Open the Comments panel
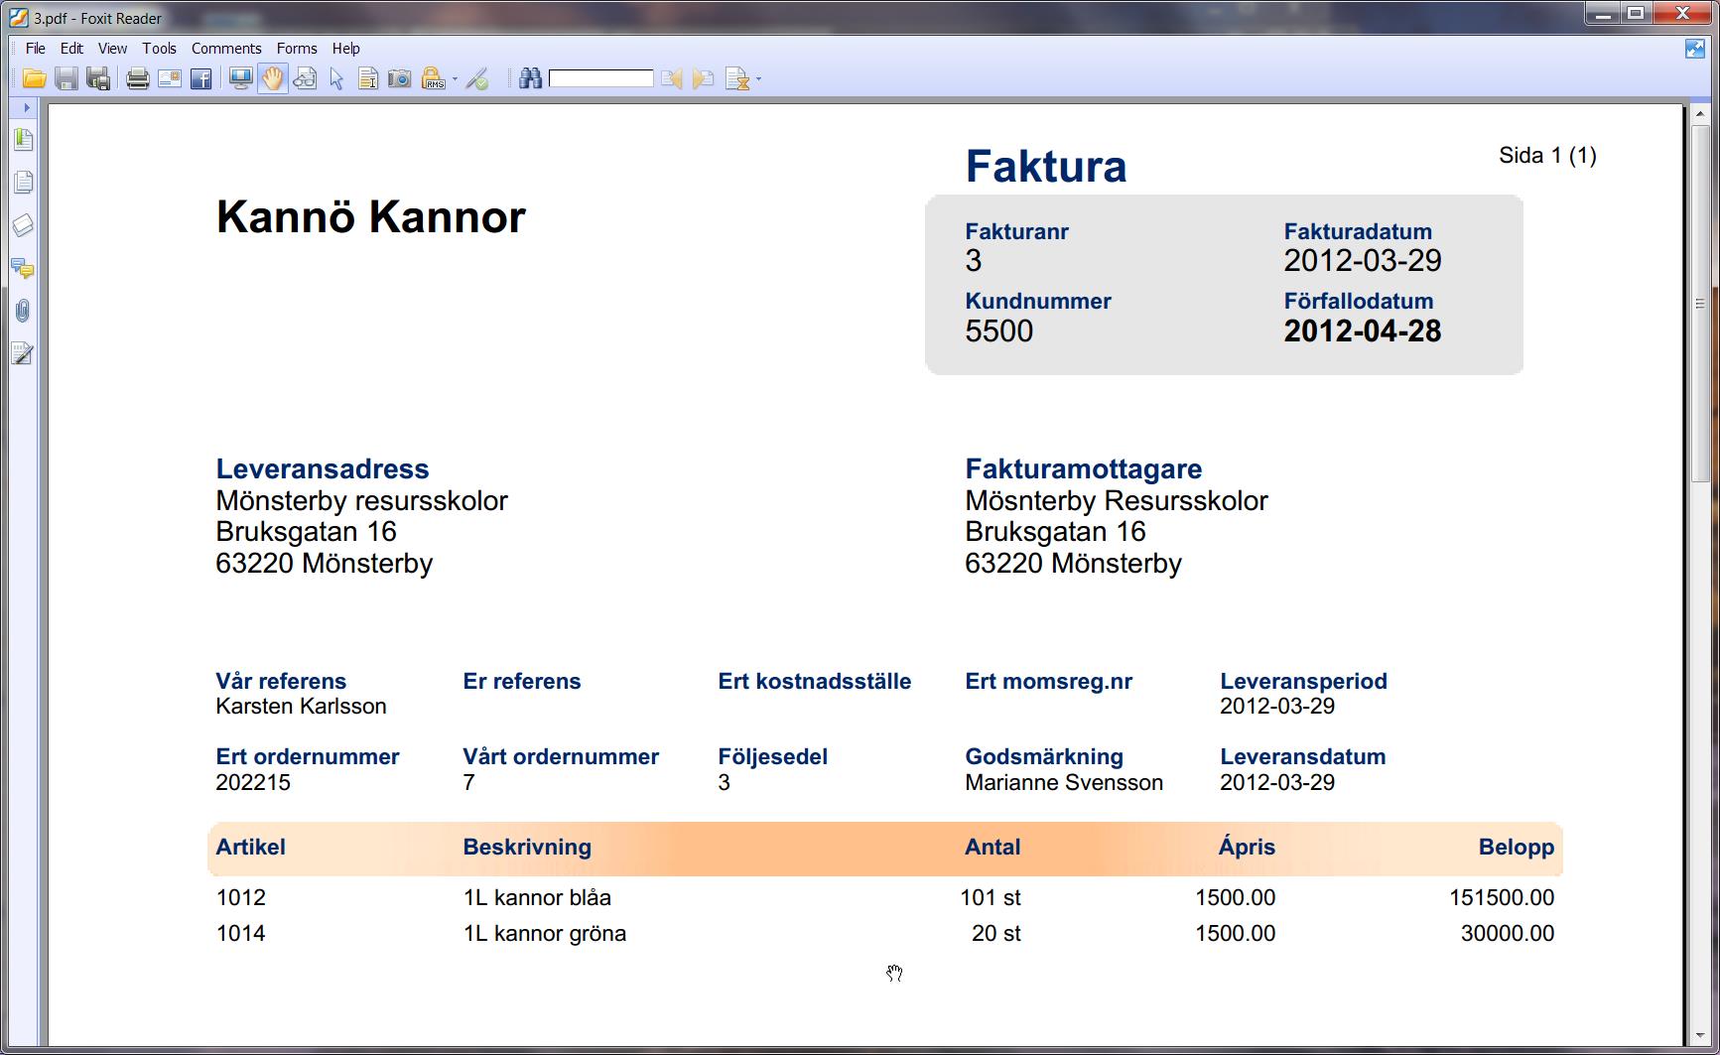This screenshot has width=1720, height=1055. pos(23,268)
